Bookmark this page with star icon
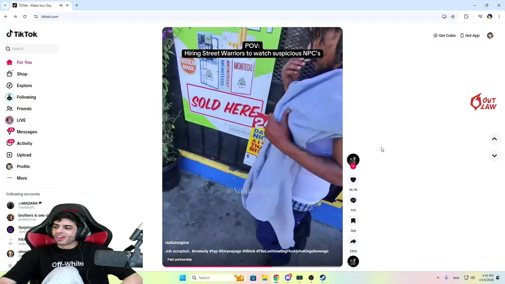This screenshot has height=284, width=505. click(x=453, y=17)
